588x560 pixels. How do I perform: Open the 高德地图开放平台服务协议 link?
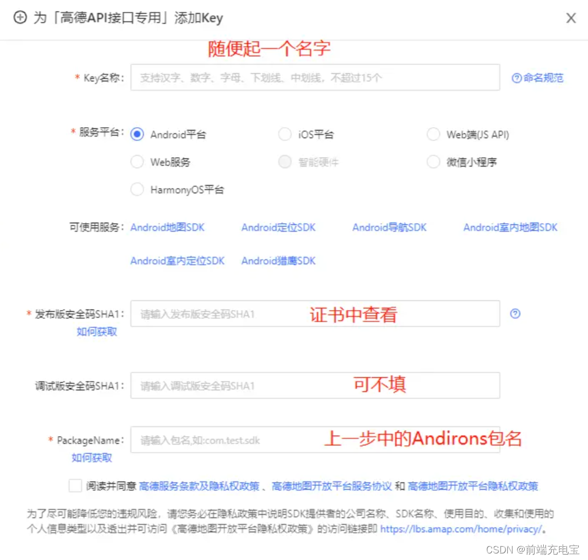(x=332, y=486)
